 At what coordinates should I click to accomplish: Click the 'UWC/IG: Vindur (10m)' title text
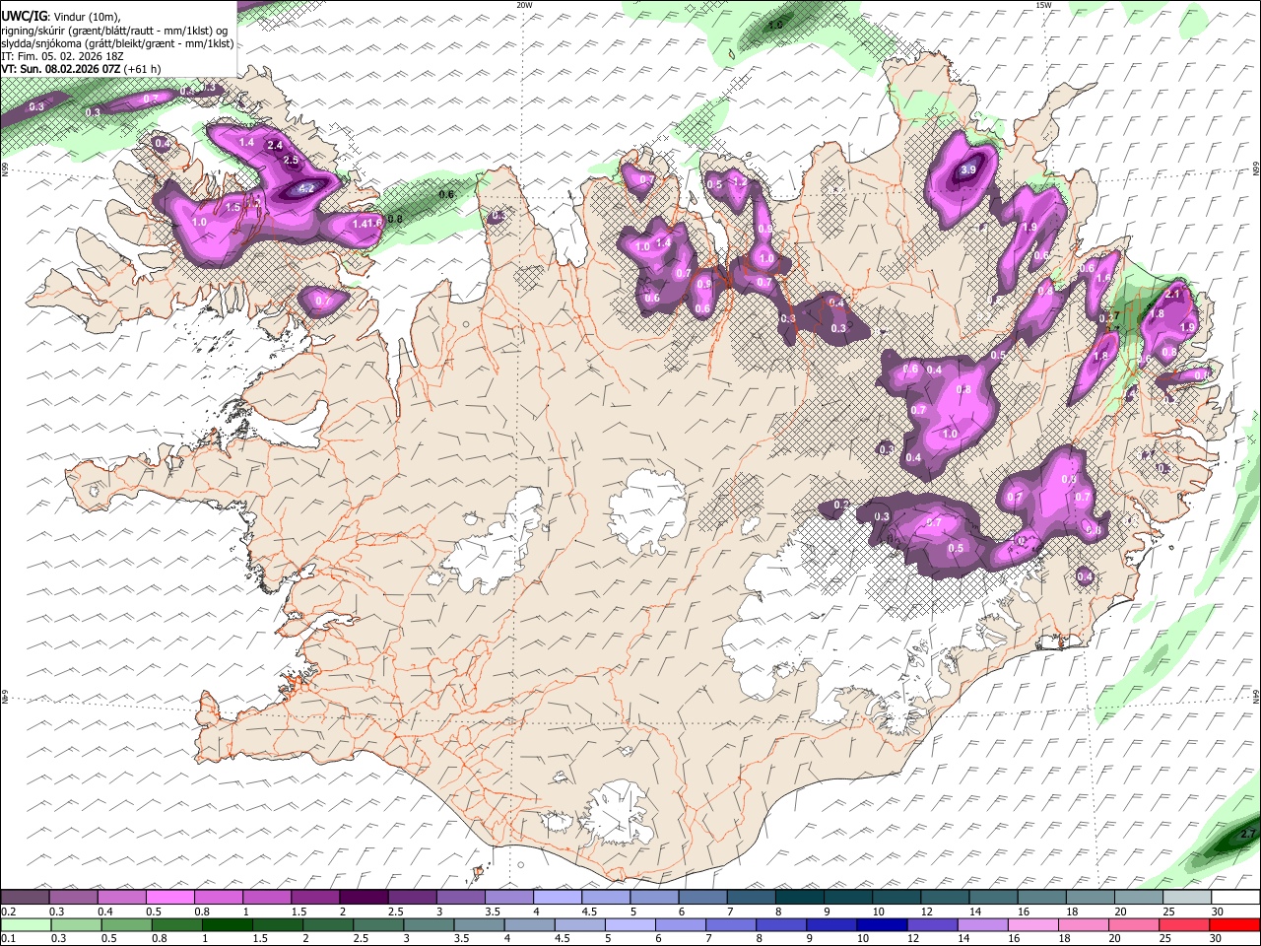point(61,16)
